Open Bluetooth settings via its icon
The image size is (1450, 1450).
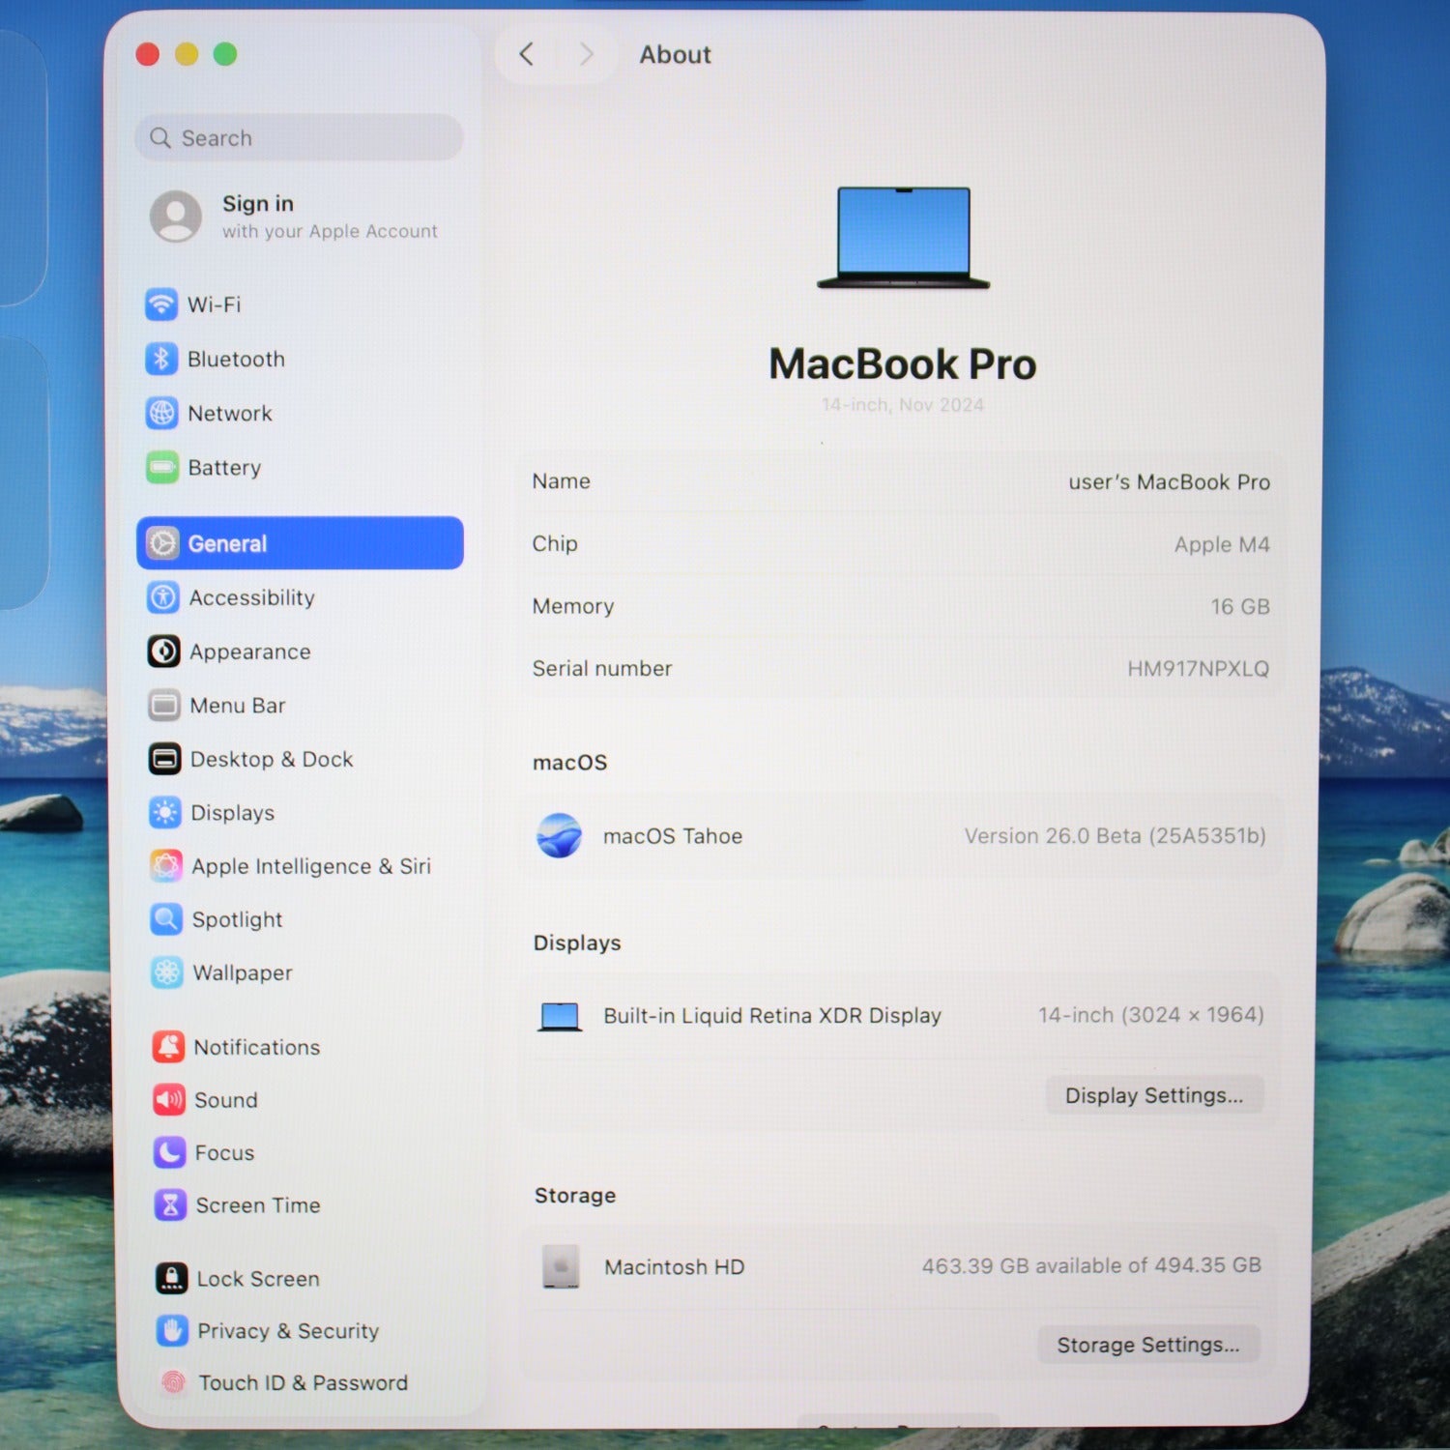(161, 359)
